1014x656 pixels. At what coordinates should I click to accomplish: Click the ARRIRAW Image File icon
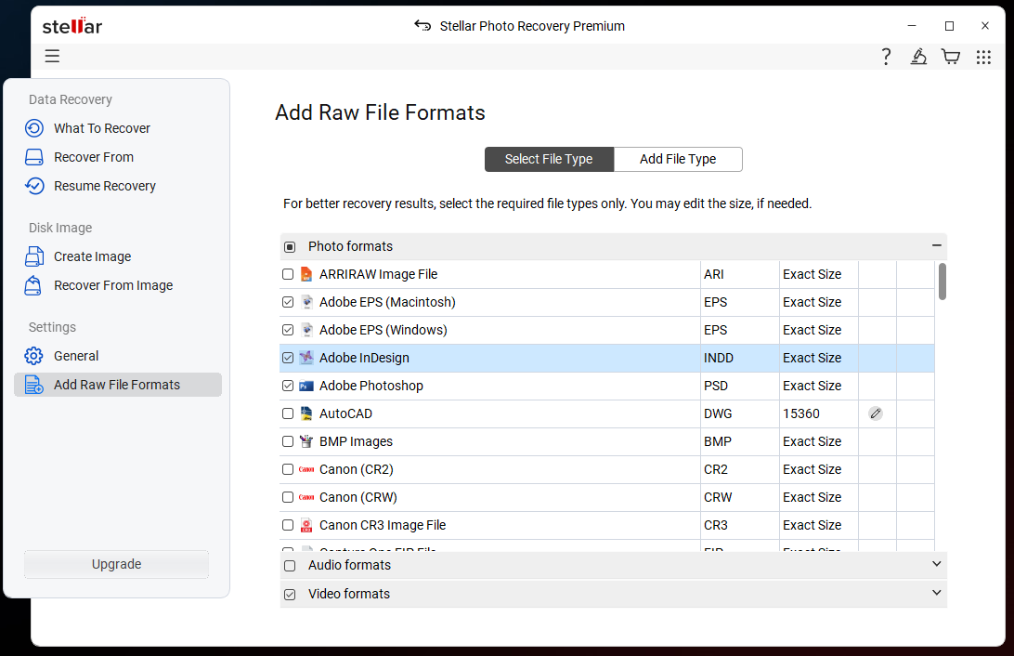coord(306,274)
